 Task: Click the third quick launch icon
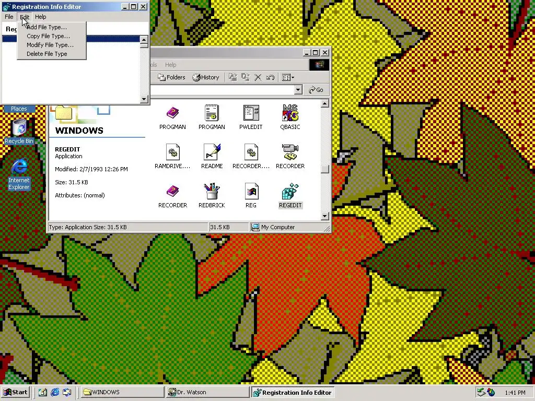(x=67, y=393)
